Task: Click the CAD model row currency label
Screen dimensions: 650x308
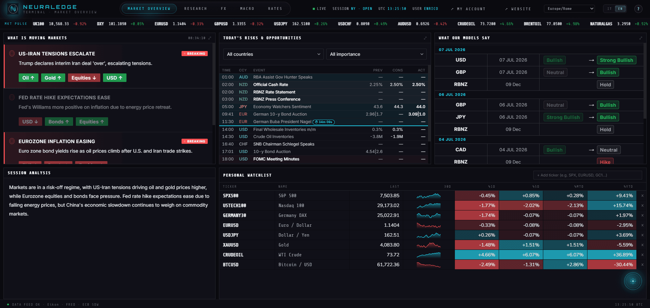Action: 461,150
